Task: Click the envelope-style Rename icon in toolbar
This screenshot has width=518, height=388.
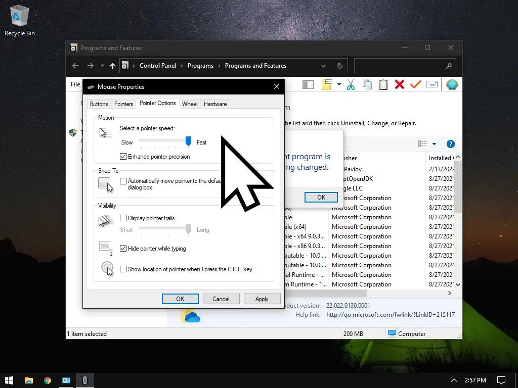Action: (432, 84)
